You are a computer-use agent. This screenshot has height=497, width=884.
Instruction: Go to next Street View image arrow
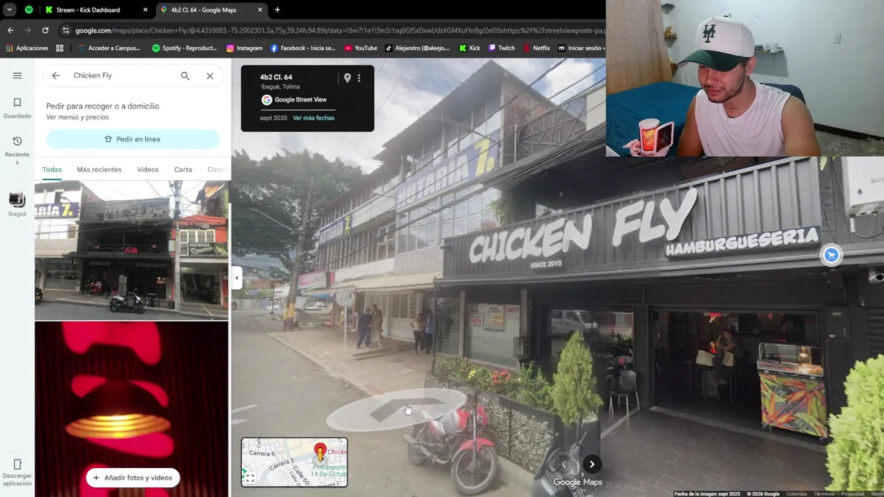(x=592, y=464)
